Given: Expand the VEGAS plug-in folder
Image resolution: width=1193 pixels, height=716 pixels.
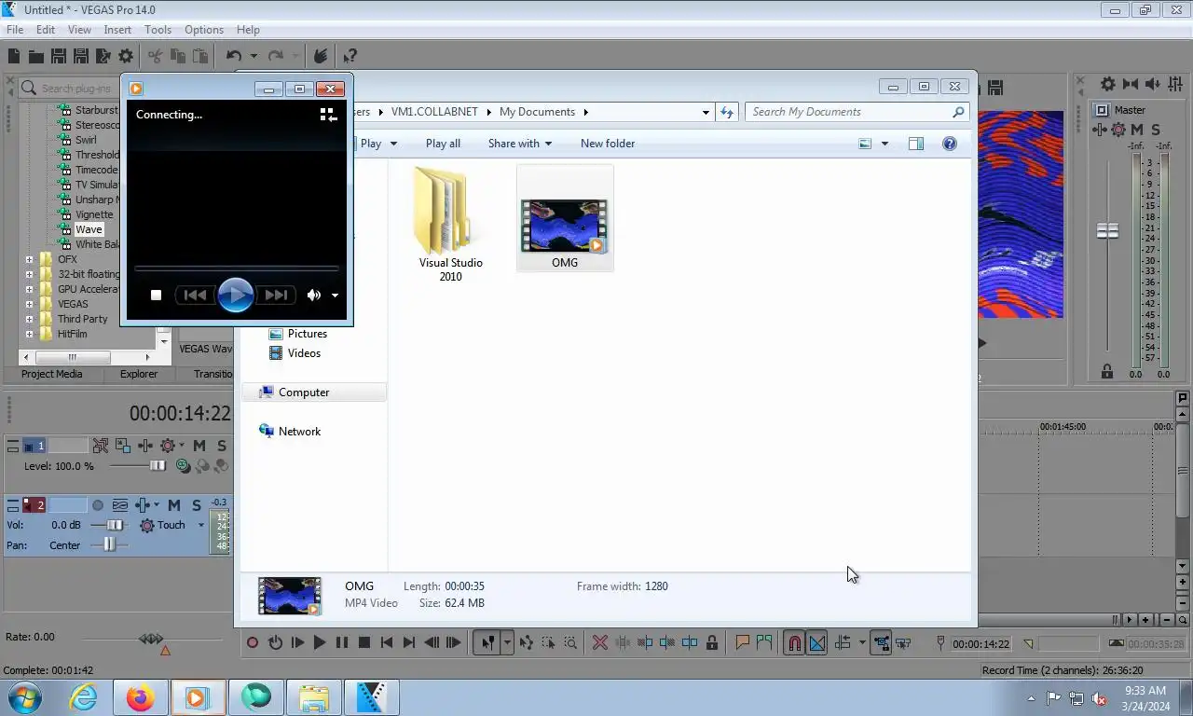Looking at the screenshot, I should 29,304.
